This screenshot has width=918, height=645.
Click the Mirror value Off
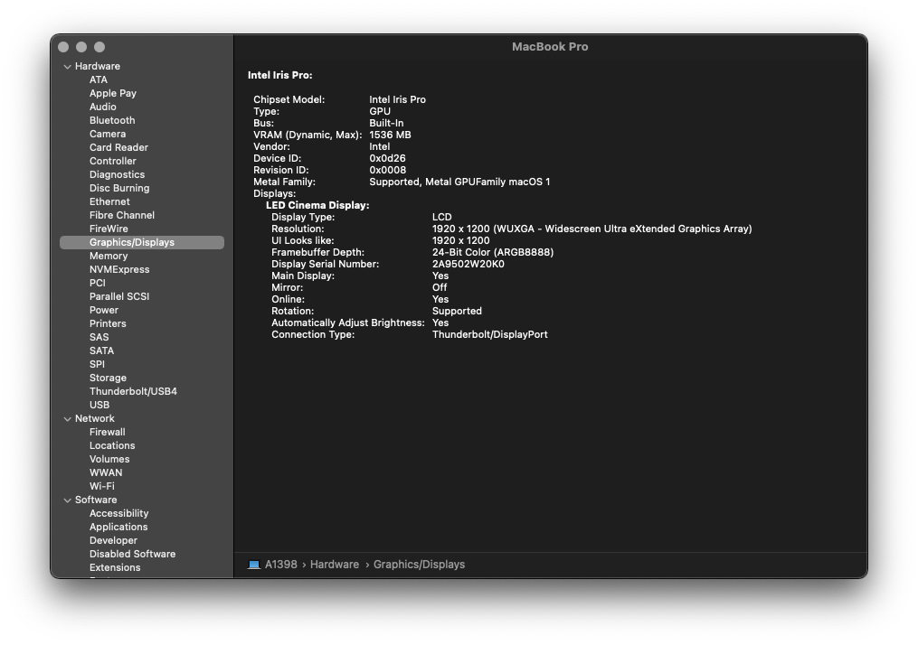(439, 287)
